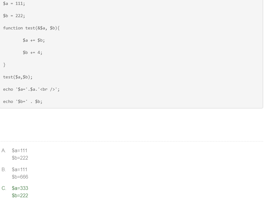
Task: Click the function's closing brace line
Action: pyautogui.click(x=4, y=65)
